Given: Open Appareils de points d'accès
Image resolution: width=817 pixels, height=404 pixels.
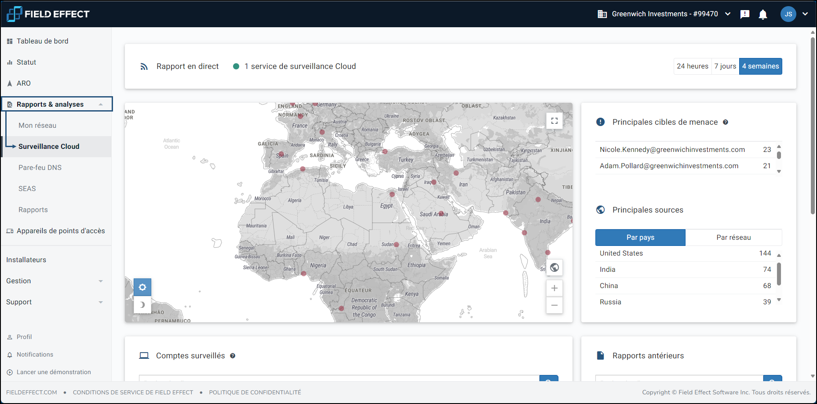Looking at the screenshot, I should tap(61, 231).
